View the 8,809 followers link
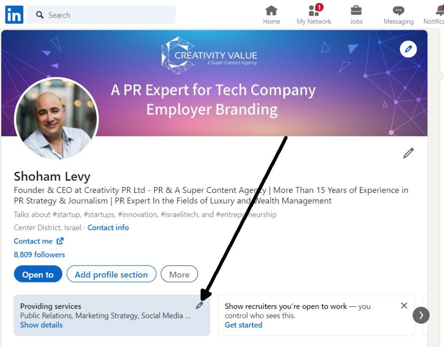 tap(39, 254)
